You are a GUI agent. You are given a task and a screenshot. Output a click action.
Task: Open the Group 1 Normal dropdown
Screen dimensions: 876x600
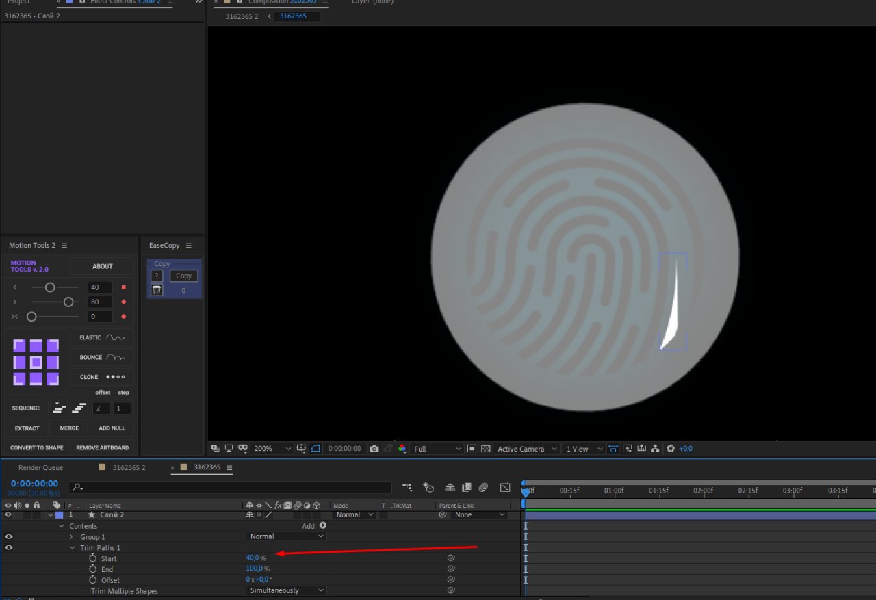point(286,536)
